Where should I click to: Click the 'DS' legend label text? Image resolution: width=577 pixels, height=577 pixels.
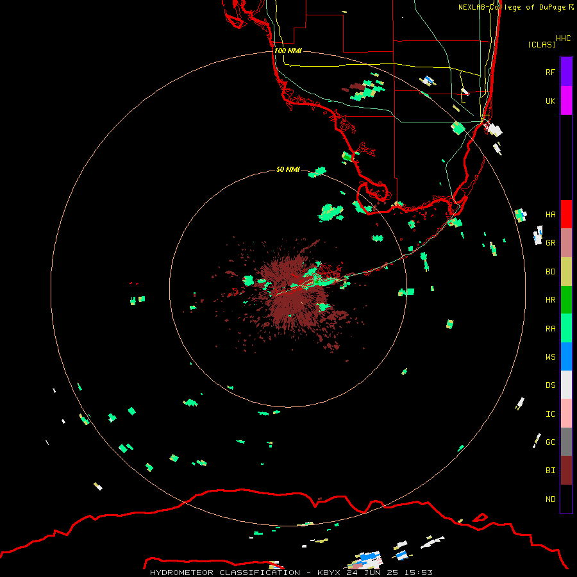[x=550, y=385]
